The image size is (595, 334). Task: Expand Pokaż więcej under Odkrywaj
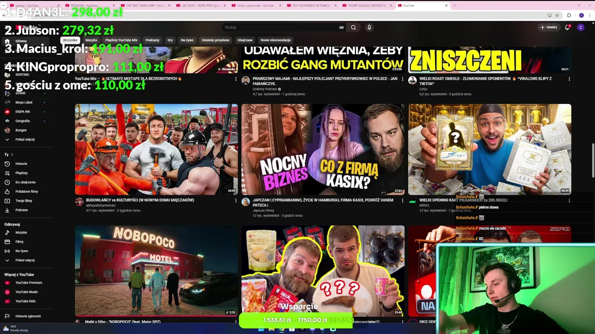(25, 260)
